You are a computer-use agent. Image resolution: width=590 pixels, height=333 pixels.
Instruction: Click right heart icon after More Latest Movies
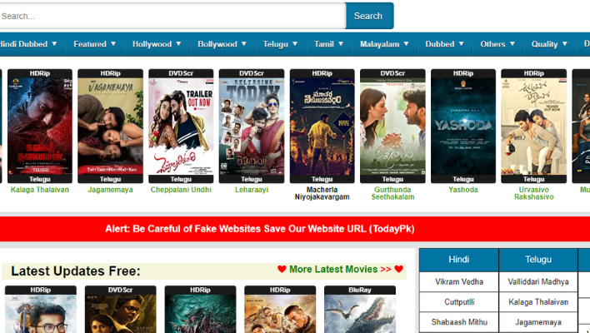coord(399,269)
